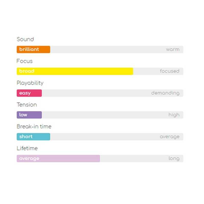Click the white 'brilliant' text in orange bar
The width and height of the screenshot is (204, 204).
pos(29,49)
